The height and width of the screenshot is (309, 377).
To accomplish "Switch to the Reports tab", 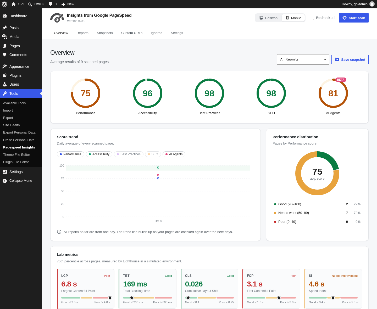I will tap(82, 33).
